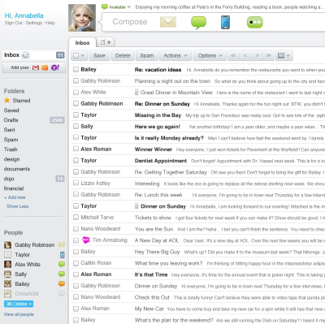Image resolution: width=325 pixels, height=324 pixels.
Task: Click the envelope email compose icon
Action: point(168,22)
